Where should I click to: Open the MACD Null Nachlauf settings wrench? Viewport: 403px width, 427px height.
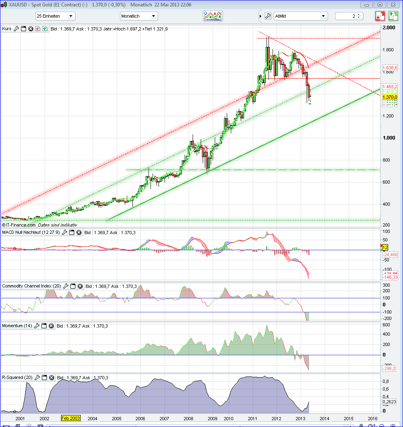64,232
